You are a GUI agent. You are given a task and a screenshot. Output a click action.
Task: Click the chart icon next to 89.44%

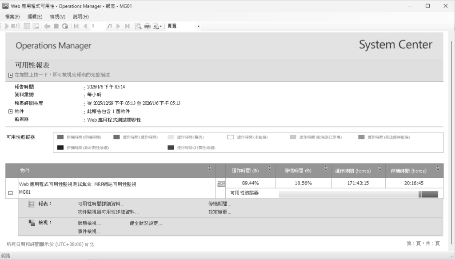[221, 184]
